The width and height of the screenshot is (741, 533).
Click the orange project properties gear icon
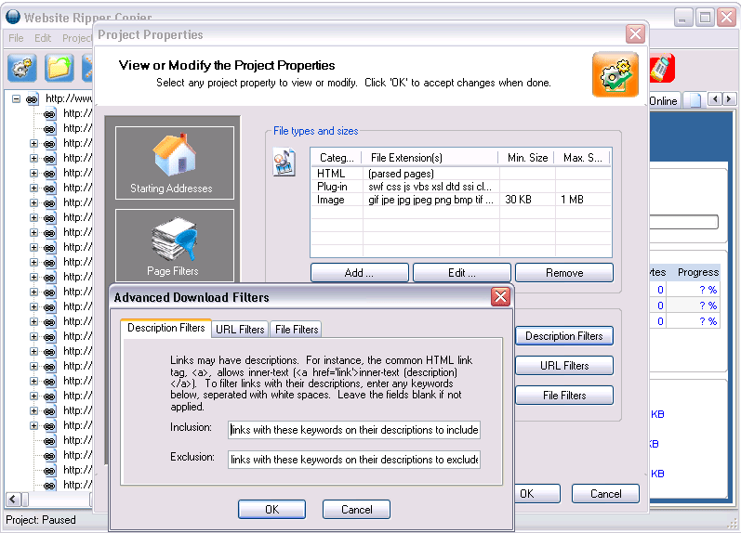[615, 74]
